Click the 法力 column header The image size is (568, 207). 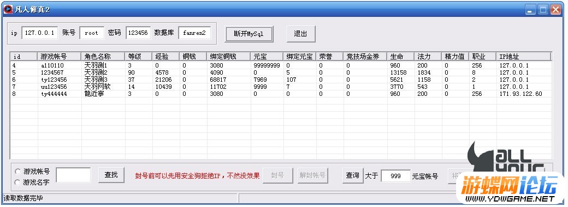click(428, 56)
